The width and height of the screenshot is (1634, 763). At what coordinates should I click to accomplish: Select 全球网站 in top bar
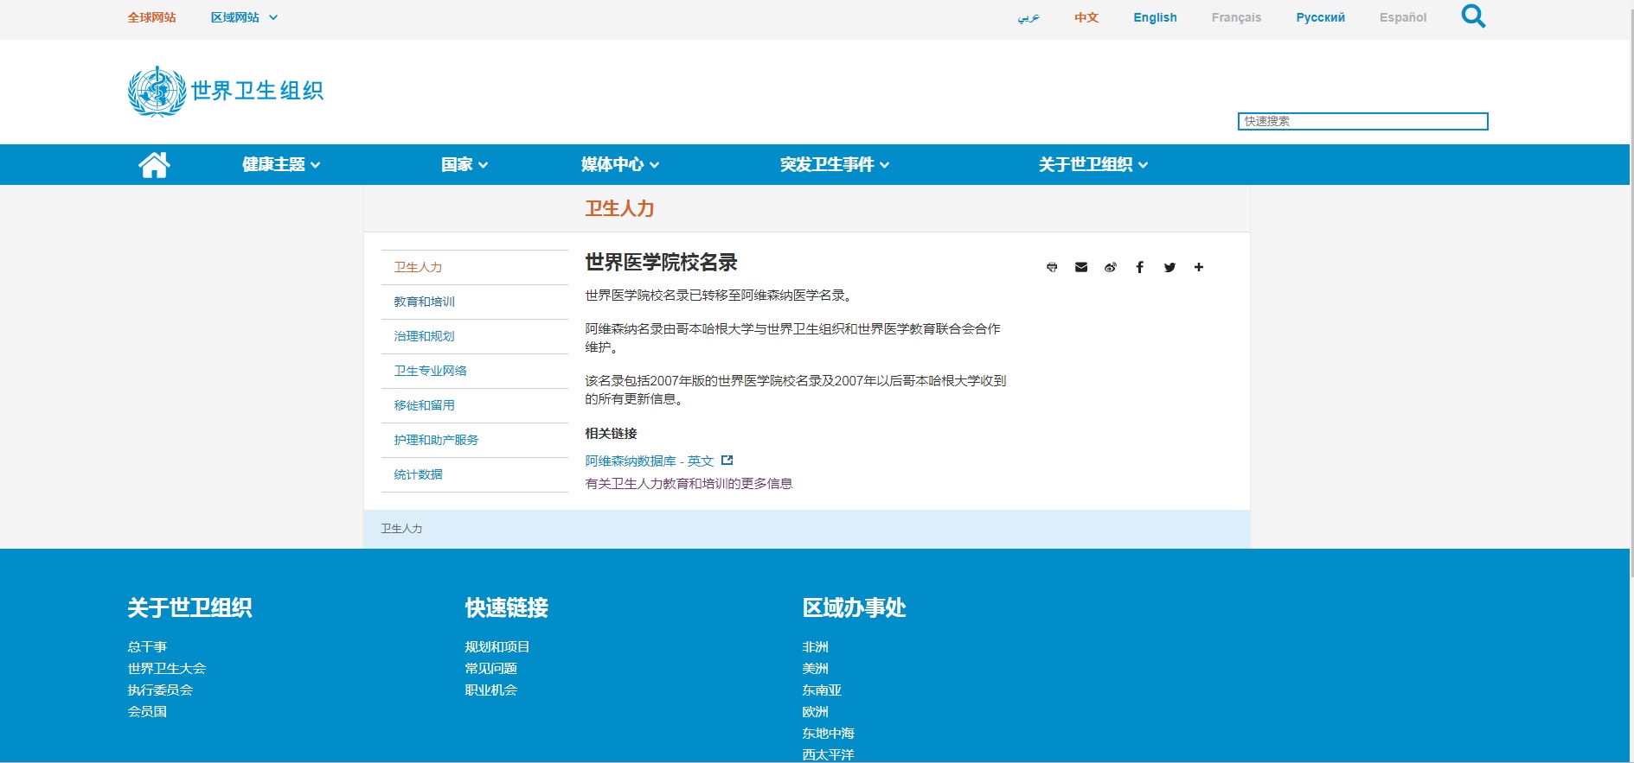click(x=151, y=17)
